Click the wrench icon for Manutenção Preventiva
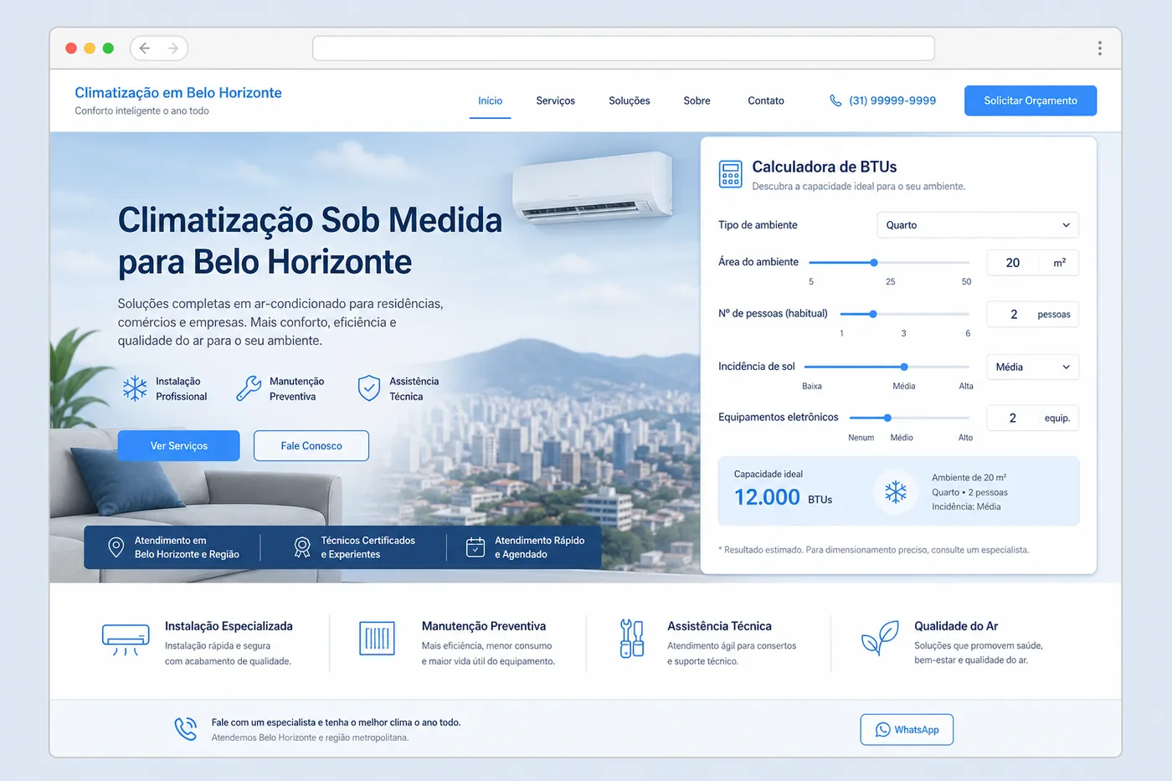Viewport: 1172px width, 781px height. (249, 388)
